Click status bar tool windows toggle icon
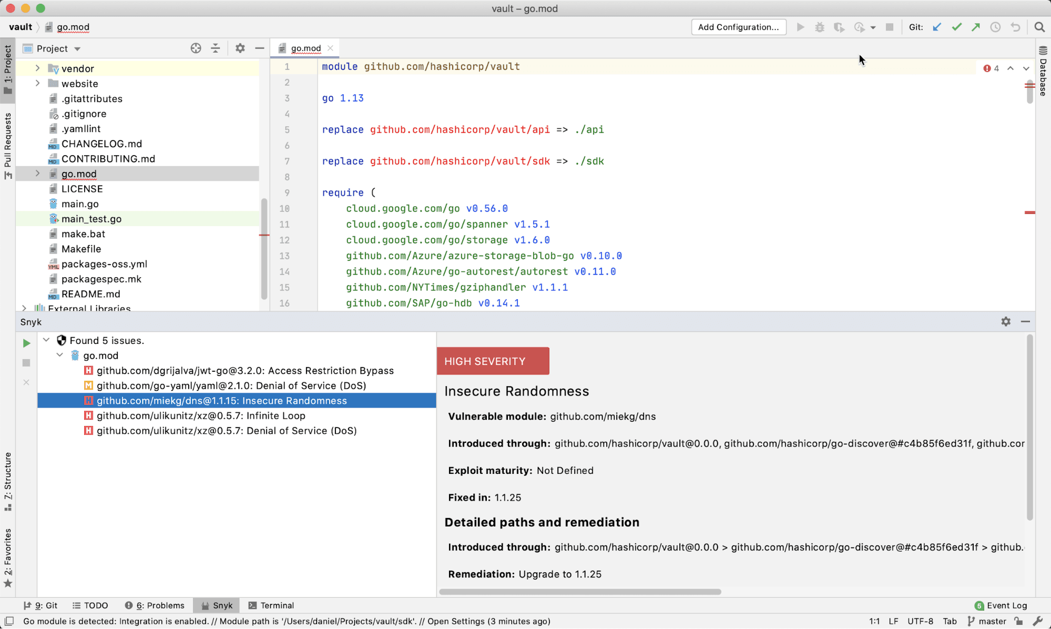The image size is (1051, 629). point(8,621)
